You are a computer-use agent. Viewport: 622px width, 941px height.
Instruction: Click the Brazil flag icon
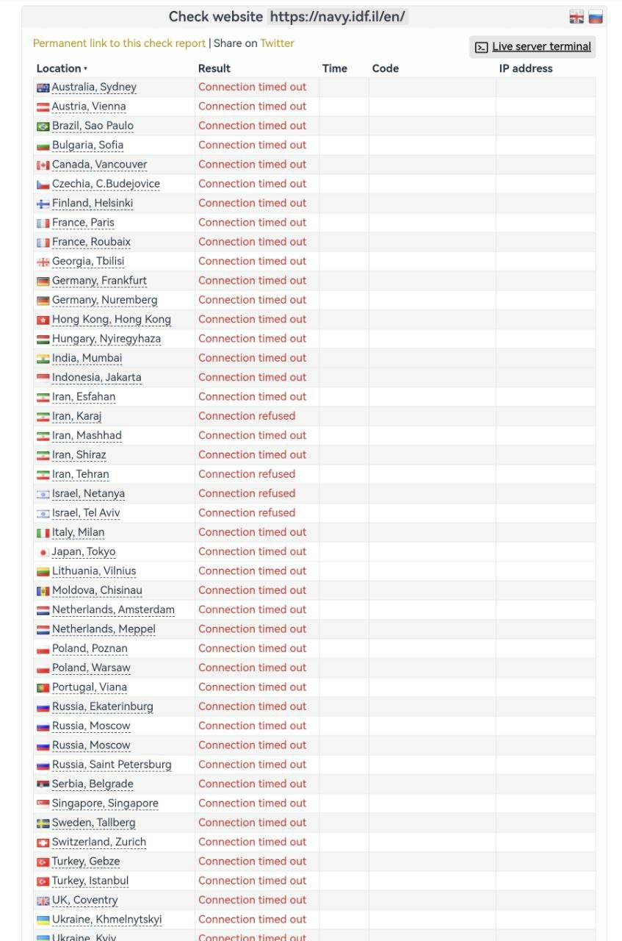[43, 126]
